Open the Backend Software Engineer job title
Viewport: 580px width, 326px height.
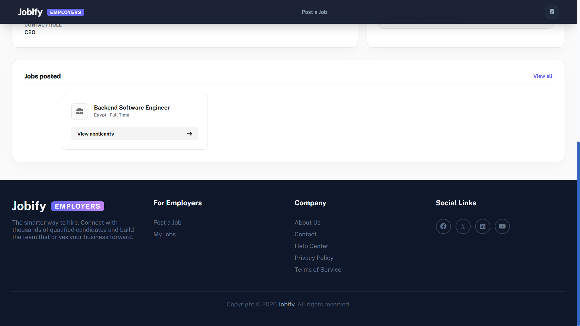coord(132,107)
